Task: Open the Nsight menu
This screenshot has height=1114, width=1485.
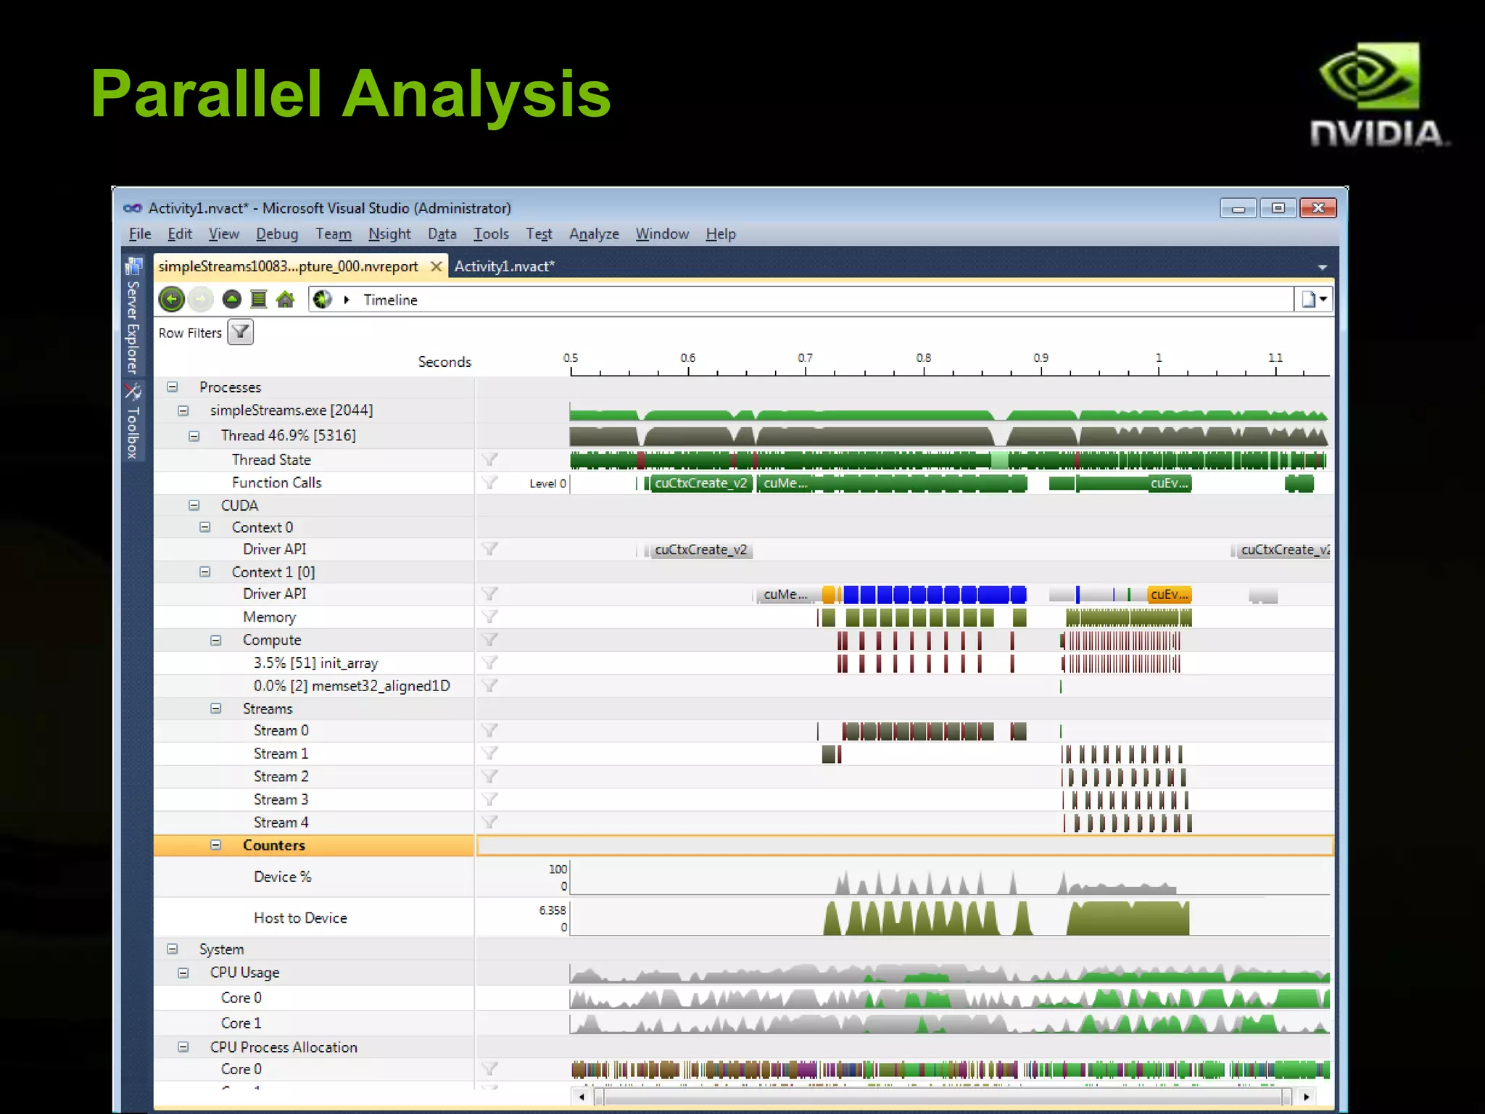Action: pyautogui.click(x=389, y=234)
